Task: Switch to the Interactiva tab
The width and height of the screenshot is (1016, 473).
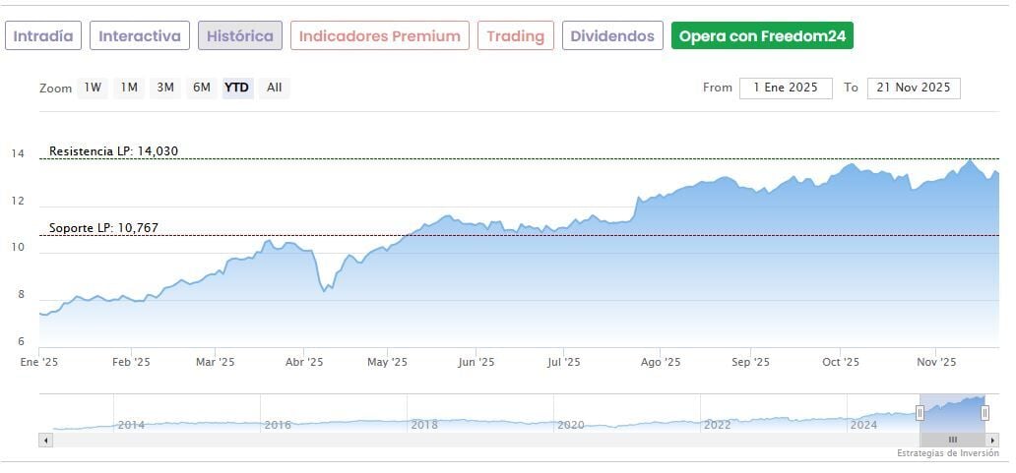Action: point(140,36)
